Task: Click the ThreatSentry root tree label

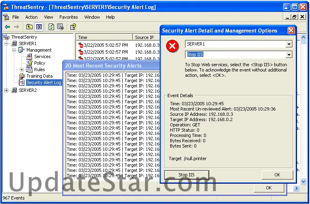Action: point(24,37)
